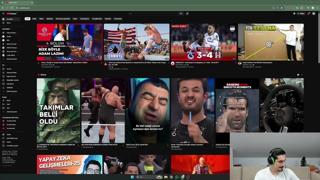Open Daha sonra izle list
The width and height of the screenshot is (320, 180).
11,76
